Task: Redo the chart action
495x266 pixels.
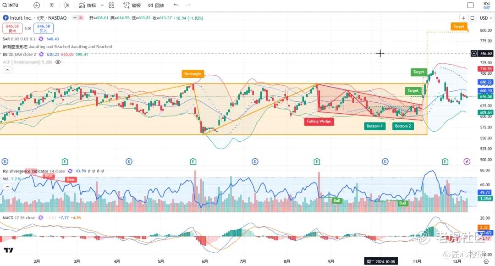Action: [x=188, y=5]
